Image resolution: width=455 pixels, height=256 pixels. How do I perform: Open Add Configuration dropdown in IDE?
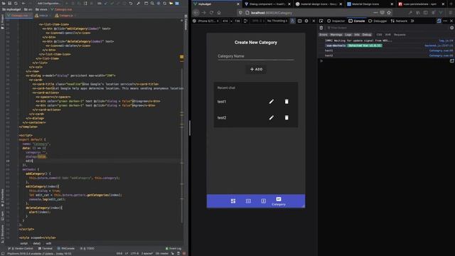pos(49,4)
